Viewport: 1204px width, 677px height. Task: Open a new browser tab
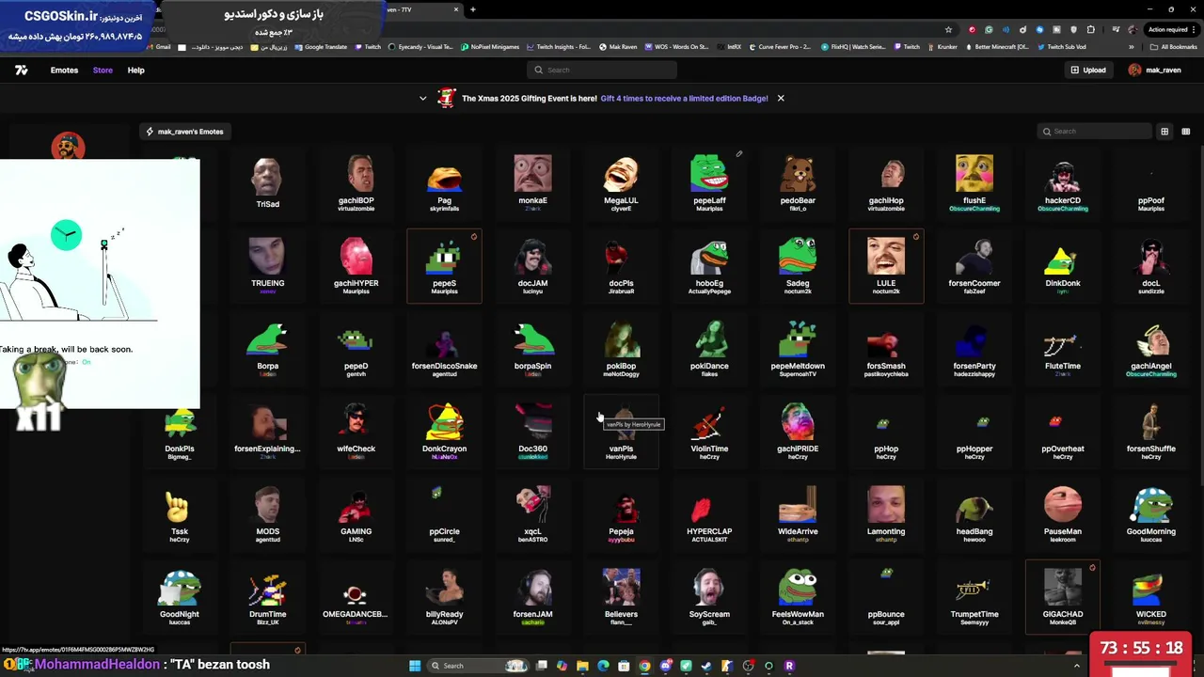point(473,9)
